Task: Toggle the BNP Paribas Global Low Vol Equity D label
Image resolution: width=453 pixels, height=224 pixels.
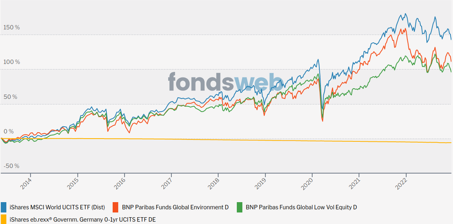Action: [x=301, y=207]
